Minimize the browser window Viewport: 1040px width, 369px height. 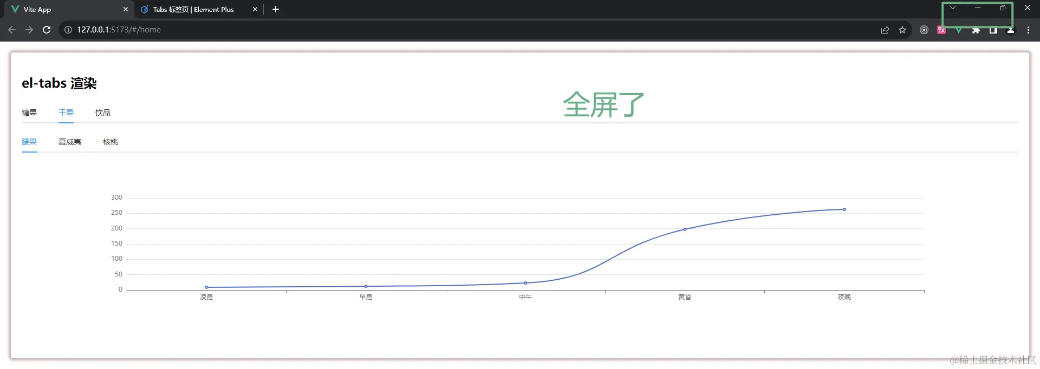[978, 8]
